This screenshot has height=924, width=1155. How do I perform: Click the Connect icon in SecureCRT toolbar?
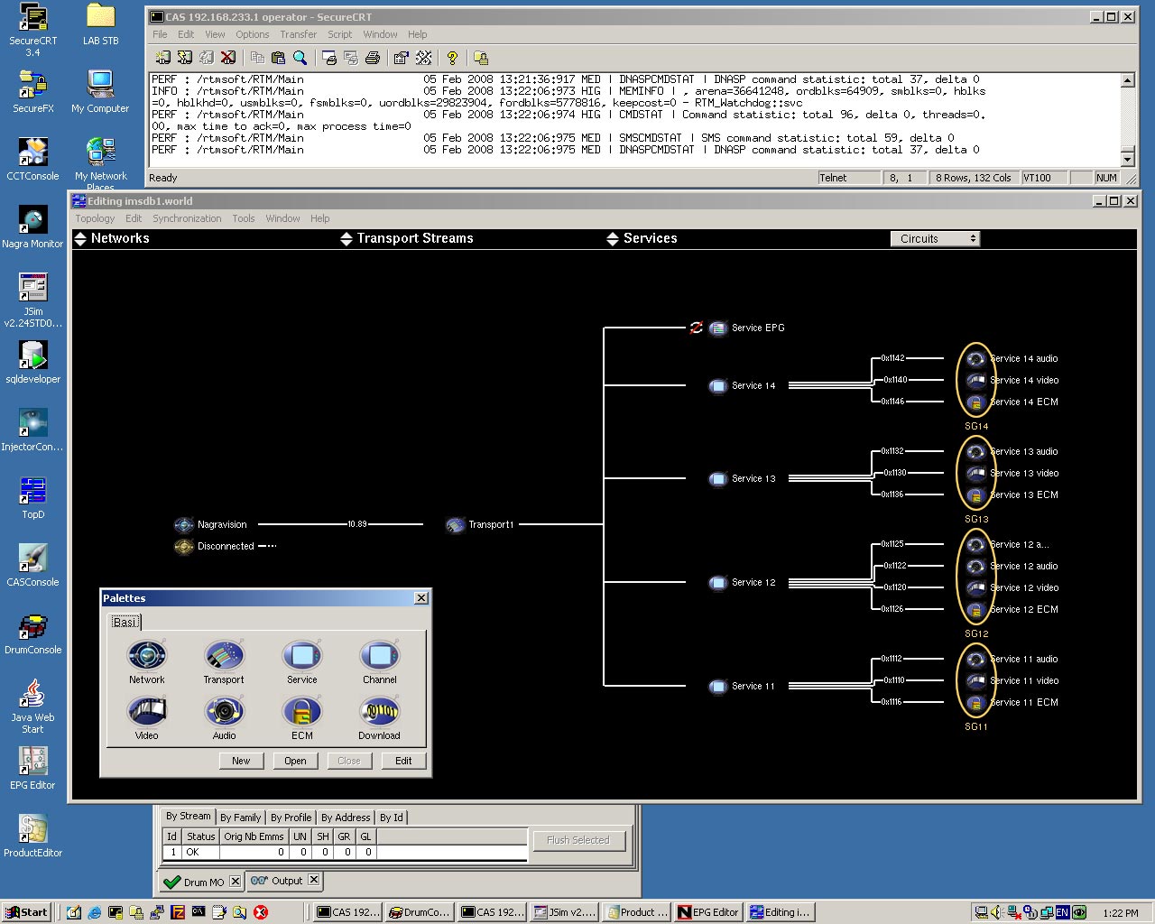162,58
